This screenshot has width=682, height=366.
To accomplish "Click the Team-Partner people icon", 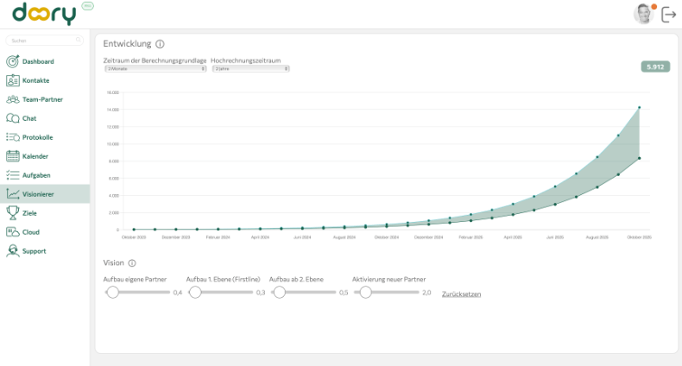I will (x=13, y=99).
